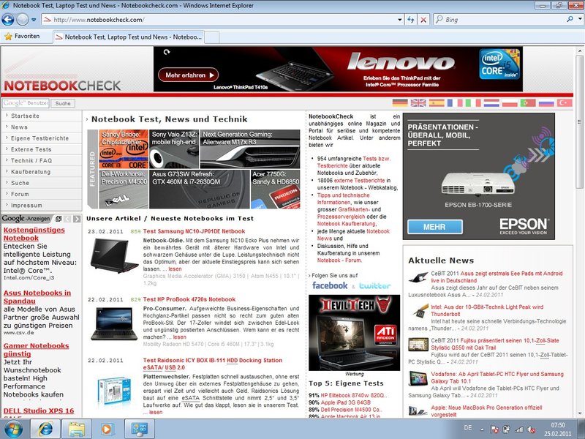Open the Sandy Bridge Chipsatzfehler featured tile
The width and height of the screenshot is (585, 439).
point(124,149)
